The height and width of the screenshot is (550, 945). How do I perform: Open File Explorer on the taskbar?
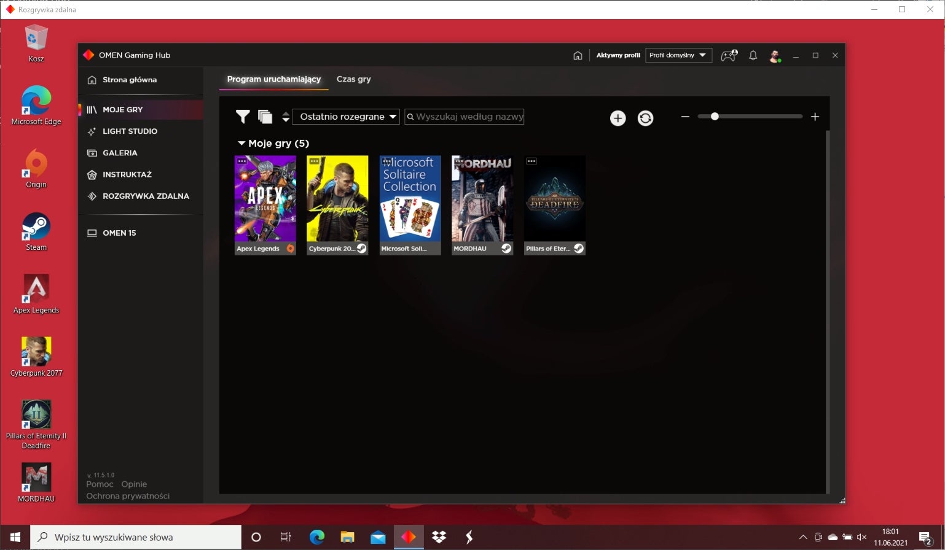(347, 537)
